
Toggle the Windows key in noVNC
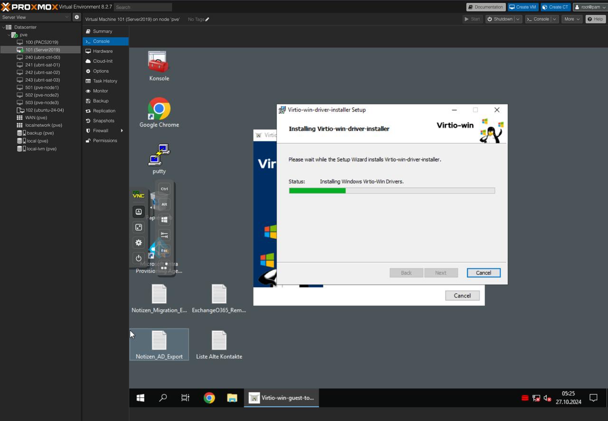click(164, 219)
